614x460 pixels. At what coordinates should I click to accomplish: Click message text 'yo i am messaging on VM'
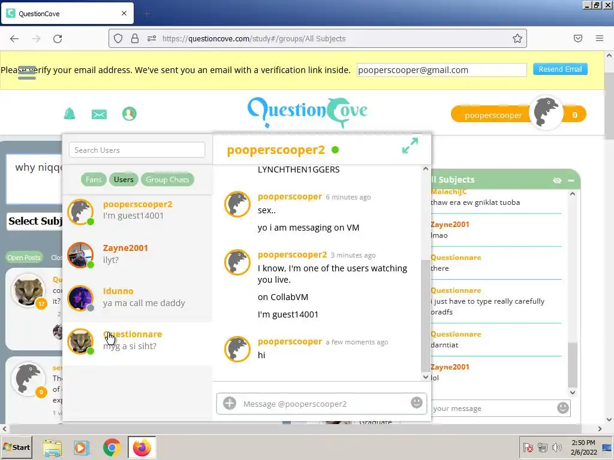(x=308, y=227)
